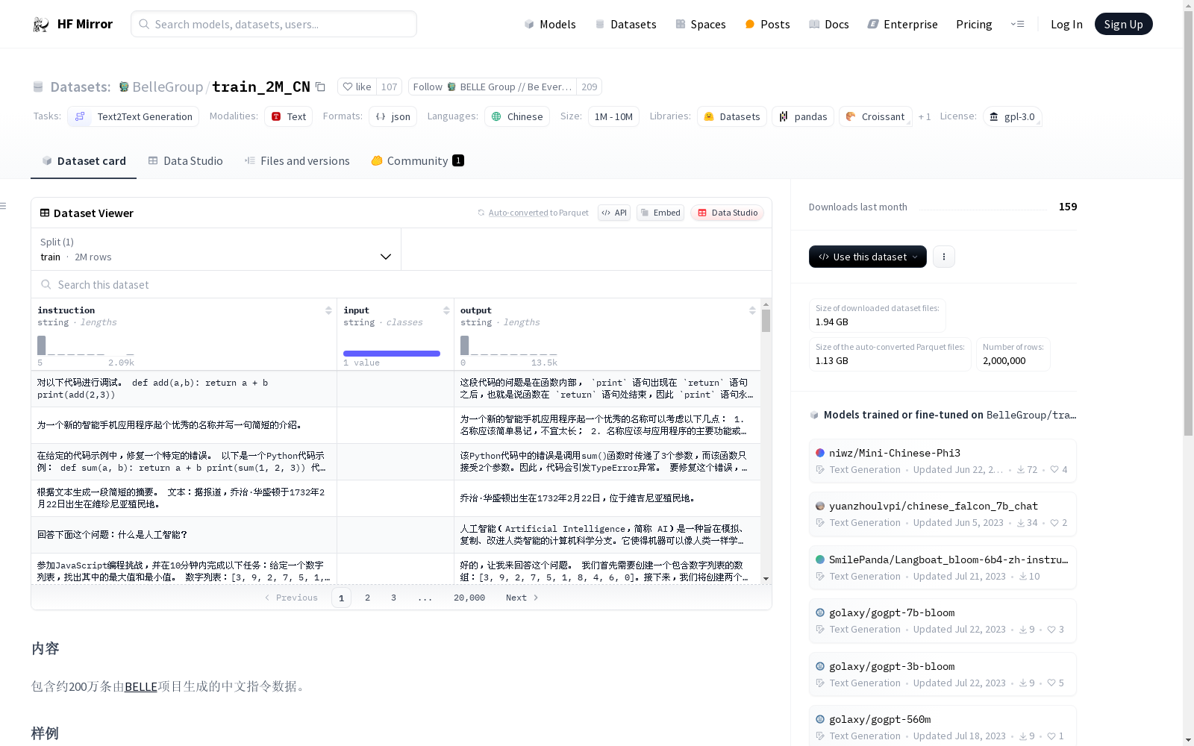The height and width of the screenshot is (746, 1194).
Task: Click the dataset viewer vertical scrollbar
Action: [766, 322]
